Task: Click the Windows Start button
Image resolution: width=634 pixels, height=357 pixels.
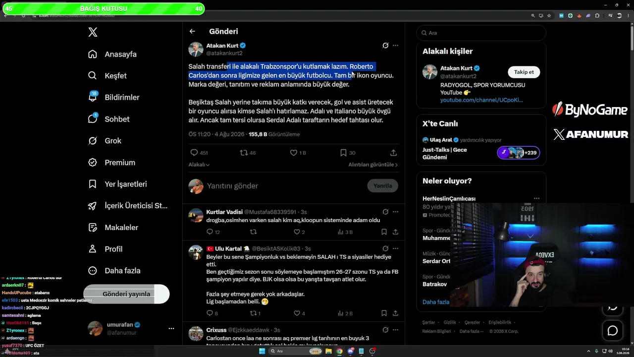Action: tap(262, 351)
